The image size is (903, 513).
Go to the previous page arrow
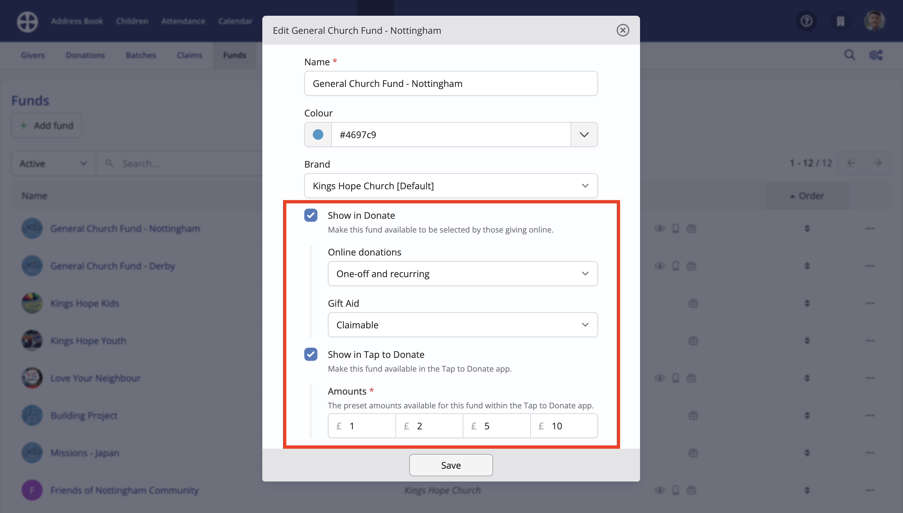(x=851, y=163)
